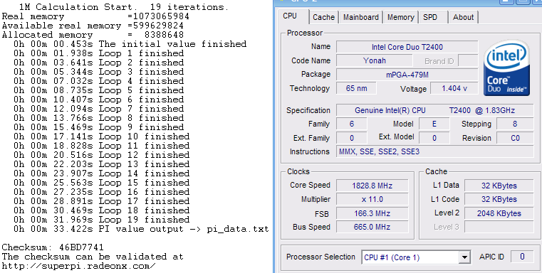Click the Model value E
Screen dimensions: 542x273
point(434,124)
